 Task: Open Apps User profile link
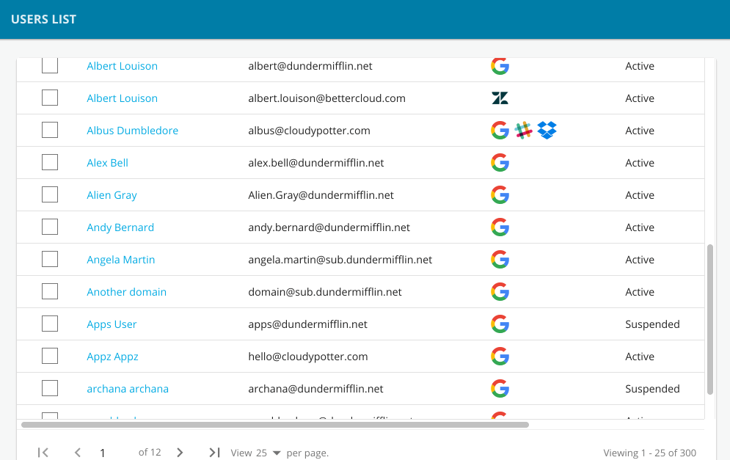click(x=112, y=324)
